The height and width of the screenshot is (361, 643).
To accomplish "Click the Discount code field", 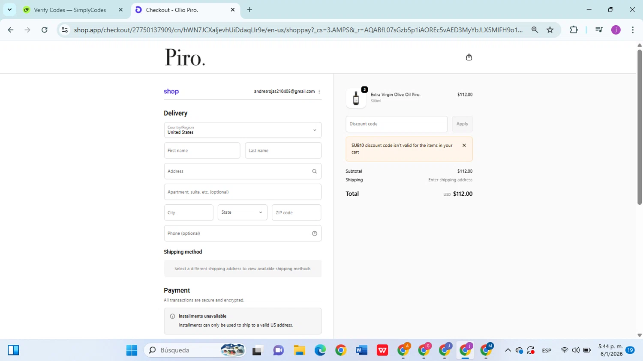I will click(x=397, y=124).
